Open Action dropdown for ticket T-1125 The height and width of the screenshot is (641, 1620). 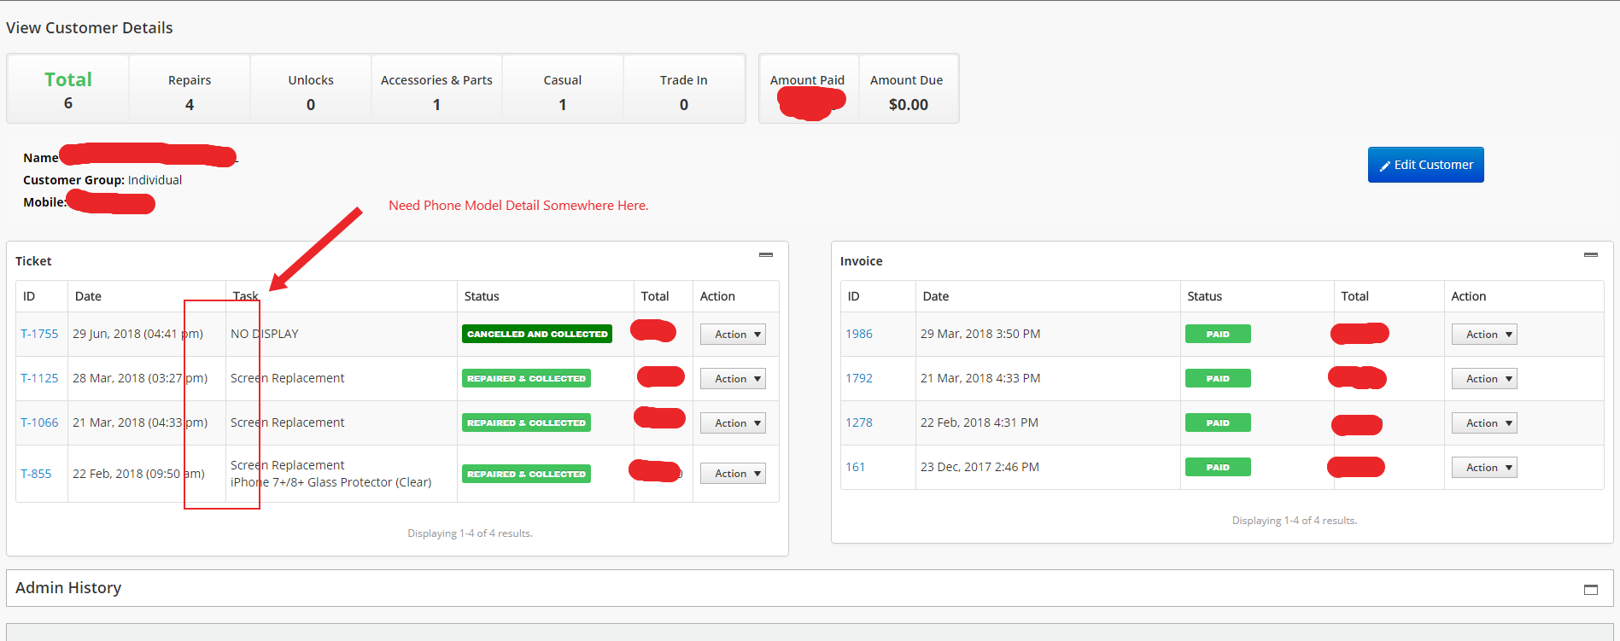(733, 379)
